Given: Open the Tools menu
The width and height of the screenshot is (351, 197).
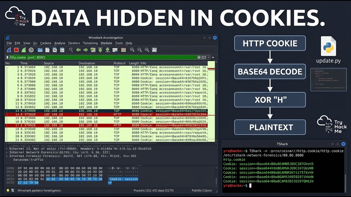Looking at the screenshot, I should tap(119, 43).
